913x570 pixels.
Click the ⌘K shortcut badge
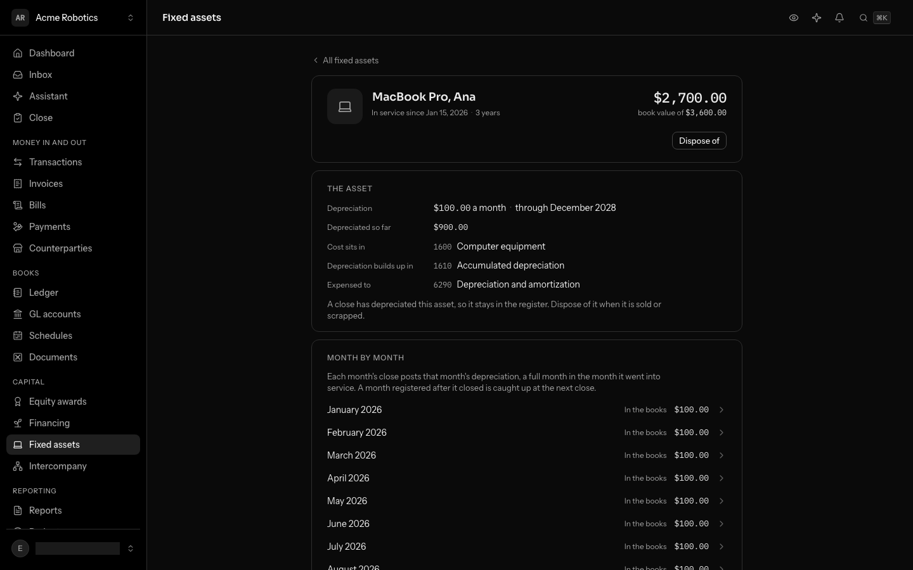click(x=882, y=18)
